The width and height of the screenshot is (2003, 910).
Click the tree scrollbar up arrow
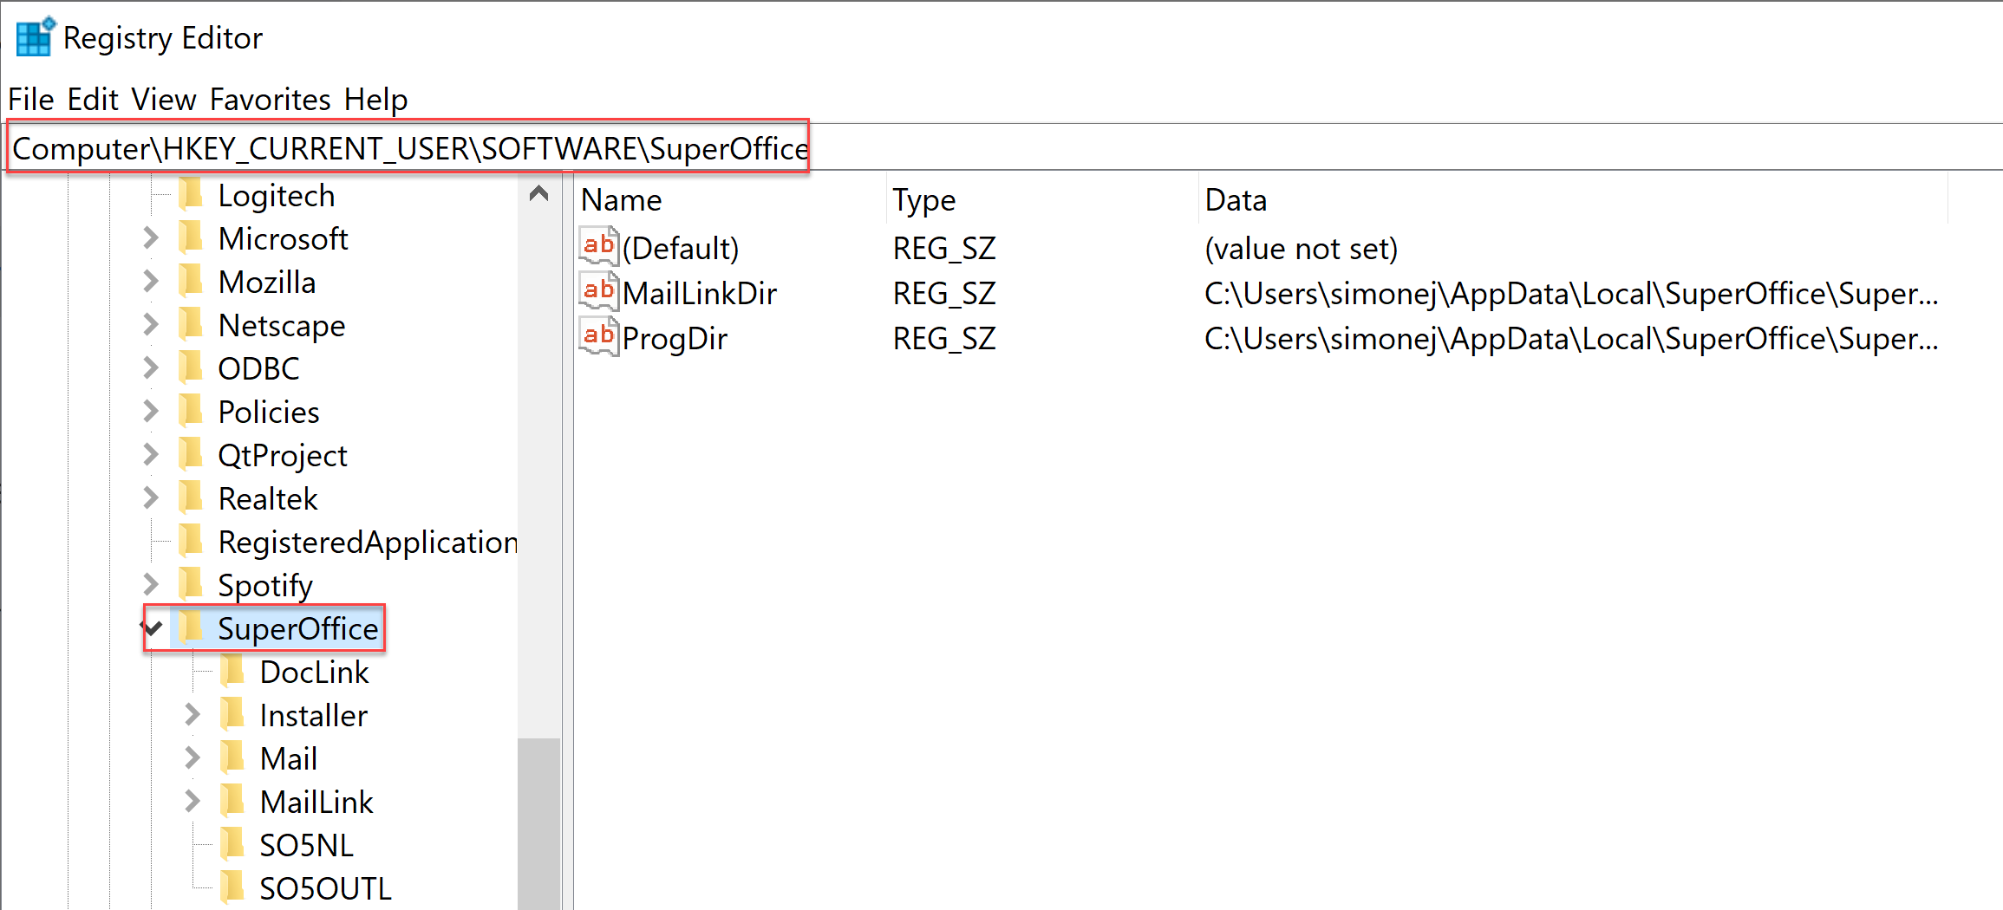click(x=538, y=194)
